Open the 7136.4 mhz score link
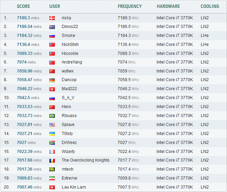The image size is (227, 192). coord(28,45)
